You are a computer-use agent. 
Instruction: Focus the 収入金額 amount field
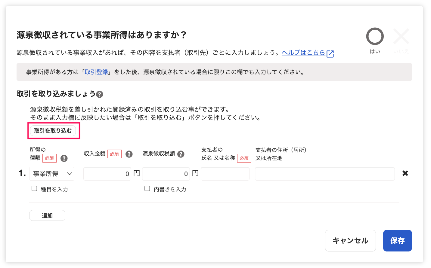point(107,174)
